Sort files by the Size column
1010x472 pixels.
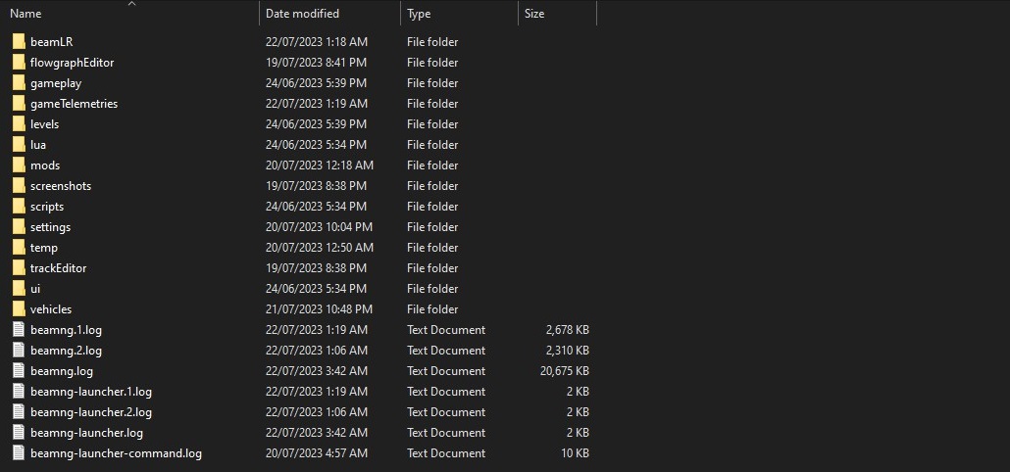click(534, 14)
